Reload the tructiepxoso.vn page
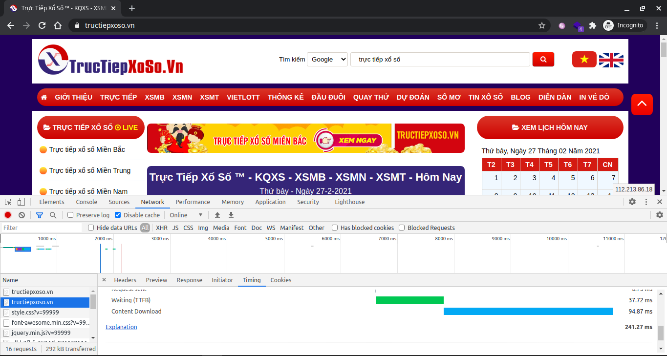Viewport: 667px width, 356px height. 42,25
